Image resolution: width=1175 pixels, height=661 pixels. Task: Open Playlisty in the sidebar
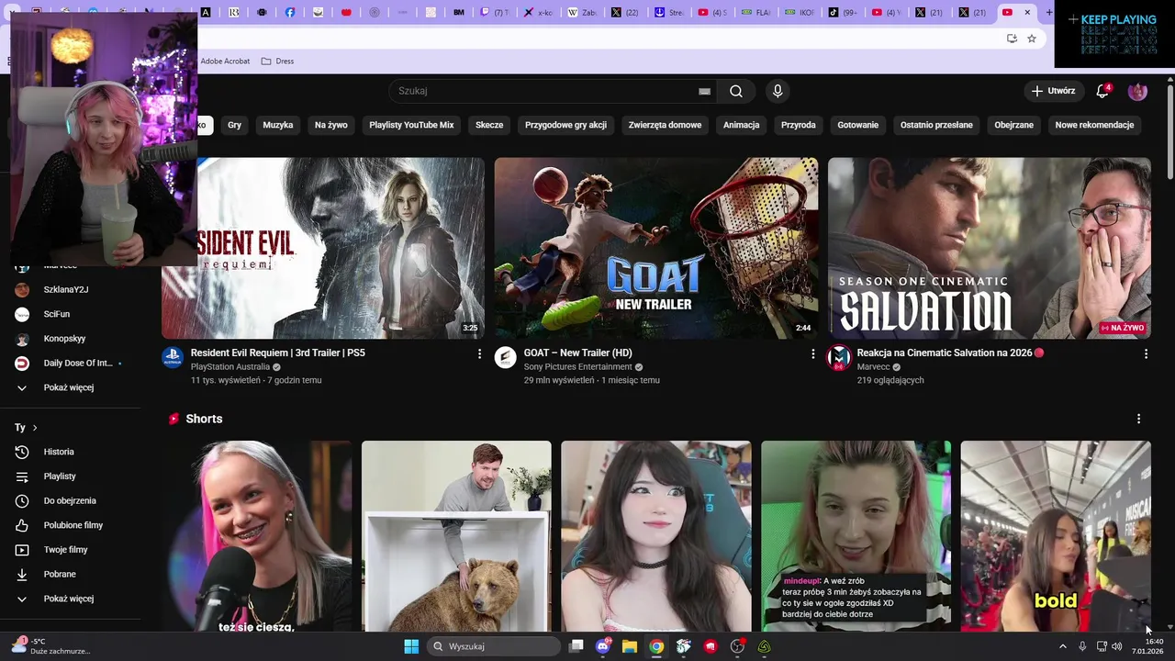[x=60, y=476]
